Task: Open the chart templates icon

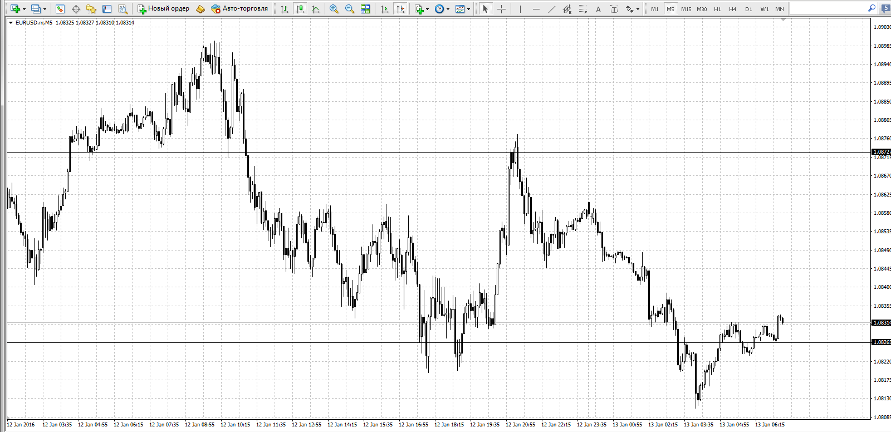Action: [460, 9]
